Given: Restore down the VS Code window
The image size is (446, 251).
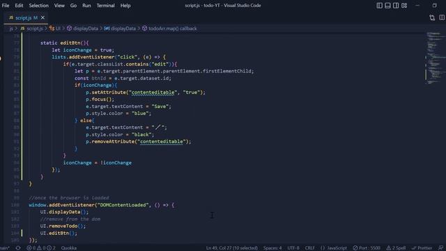Looking at the screenshot, I should [434, 6].
